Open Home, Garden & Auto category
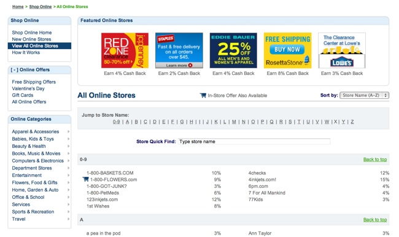Image resolution: width=399 pixels, height=237 pixels. coord(35,190)
